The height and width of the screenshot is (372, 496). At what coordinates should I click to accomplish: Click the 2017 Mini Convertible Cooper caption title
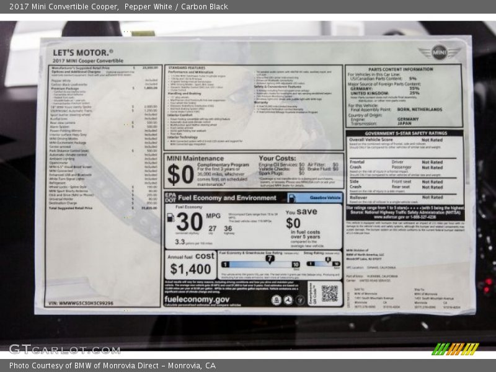point(118,6)
